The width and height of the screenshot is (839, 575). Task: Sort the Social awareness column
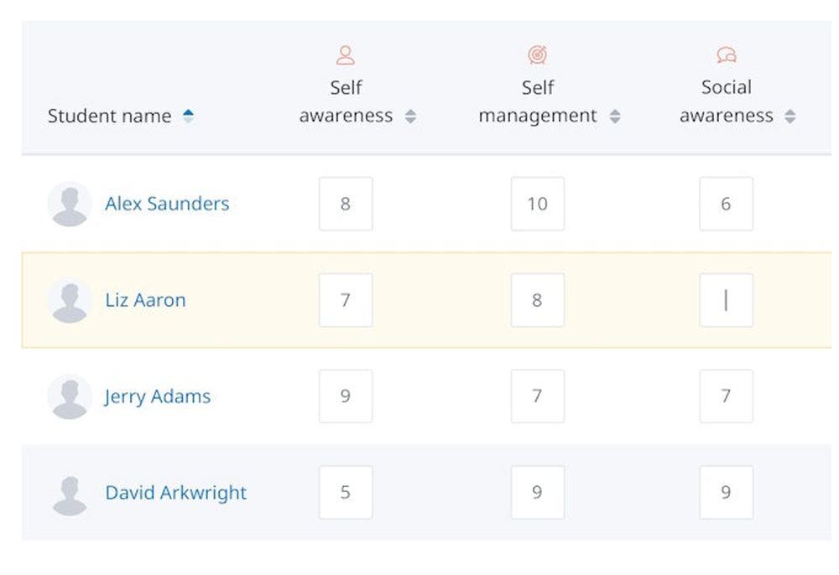click(789, 117)
